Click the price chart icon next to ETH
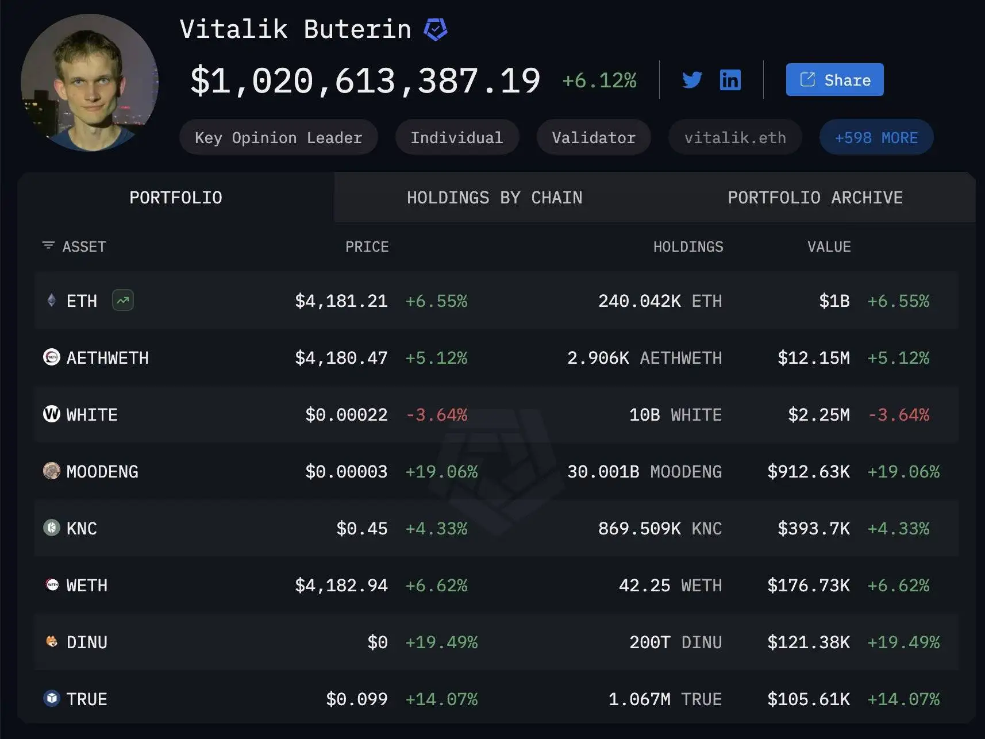Image resolution: width=985 pixels, height=739 pixels. click(122, 301)
